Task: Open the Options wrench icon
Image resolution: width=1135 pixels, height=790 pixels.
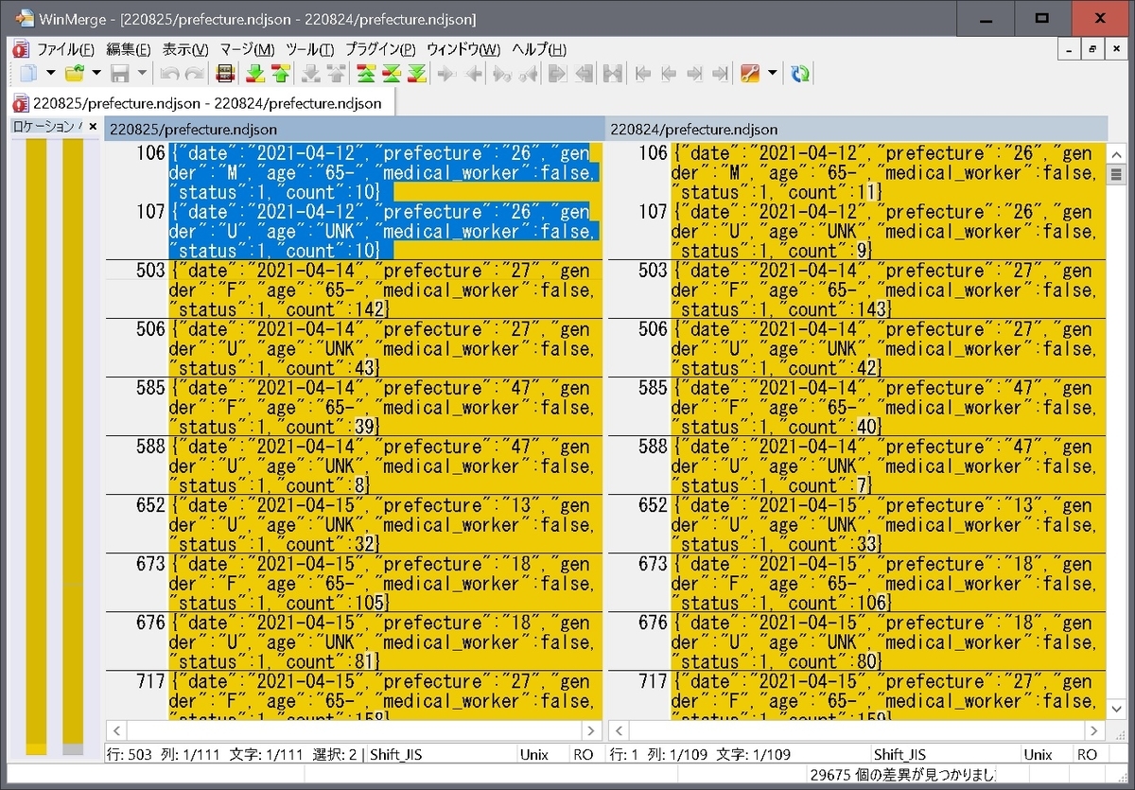Action: coord(751,73)
